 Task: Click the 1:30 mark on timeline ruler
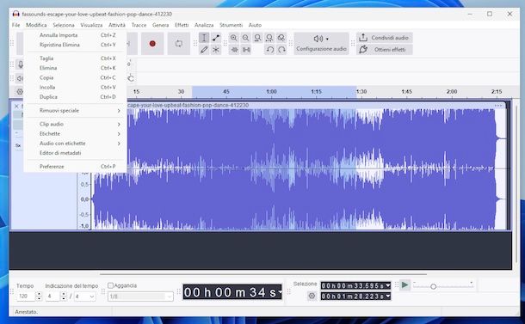click(361, 92)
